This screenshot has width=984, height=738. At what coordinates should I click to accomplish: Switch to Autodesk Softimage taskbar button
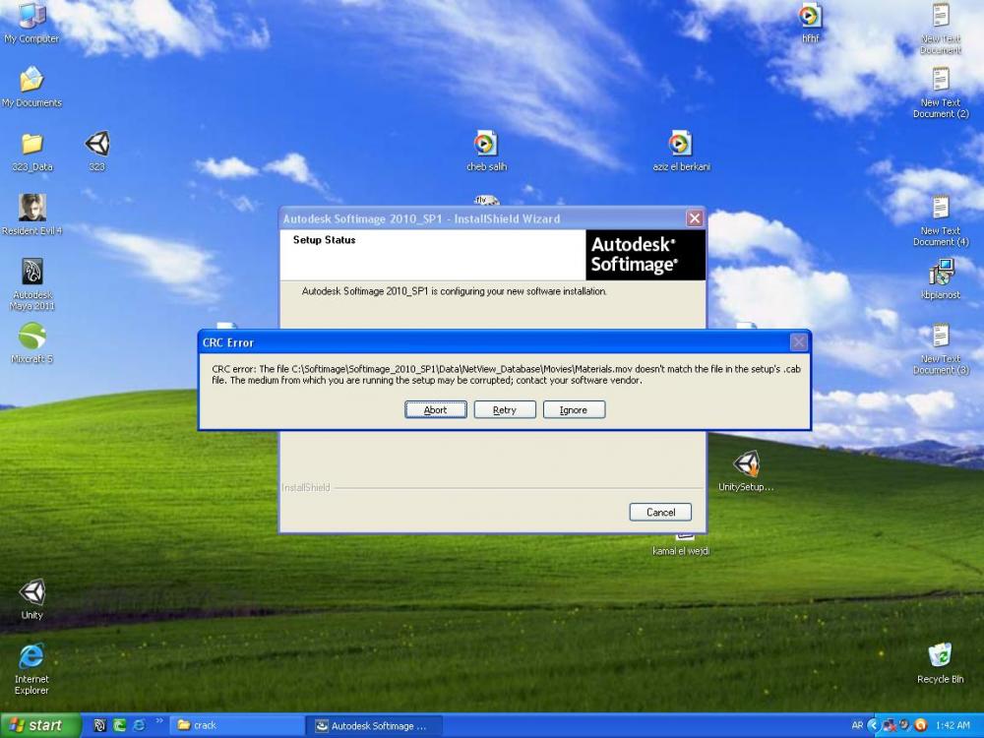point(374,725)
